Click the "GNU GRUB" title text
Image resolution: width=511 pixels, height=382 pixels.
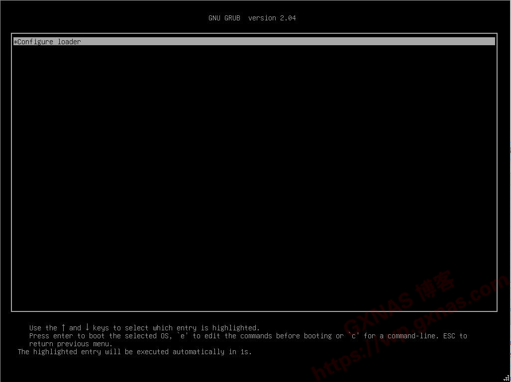click(x=224, y=18)
